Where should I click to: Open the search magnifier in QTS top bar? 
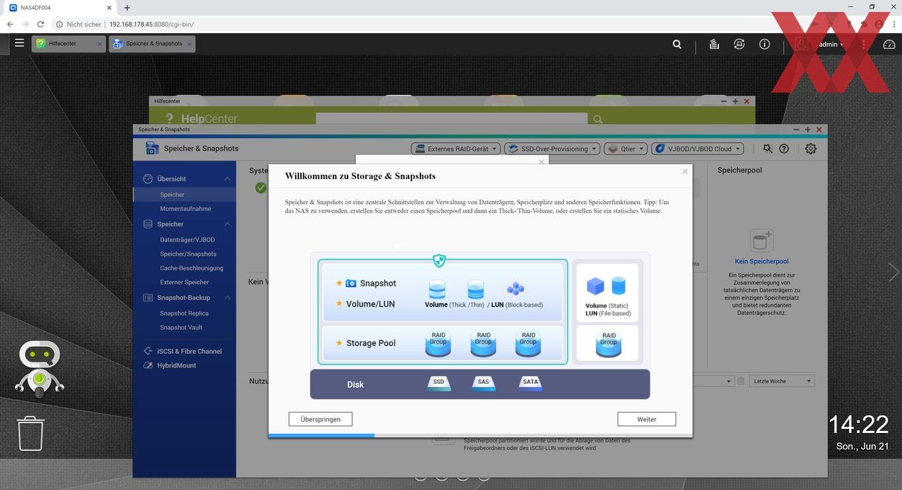[x=676, y=44]
